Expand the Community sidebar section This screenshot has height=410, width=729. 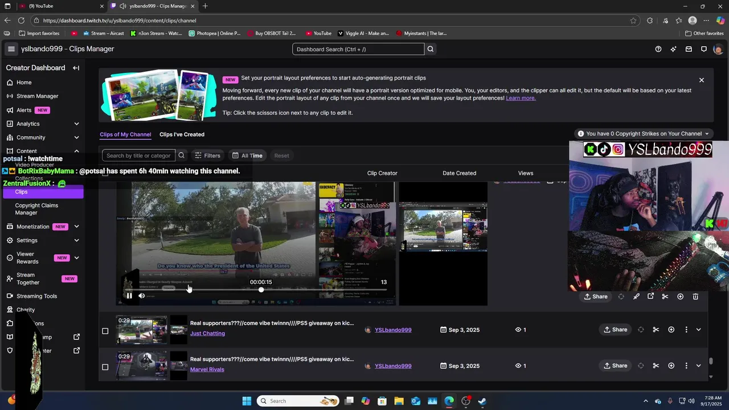tap(76, 137)
